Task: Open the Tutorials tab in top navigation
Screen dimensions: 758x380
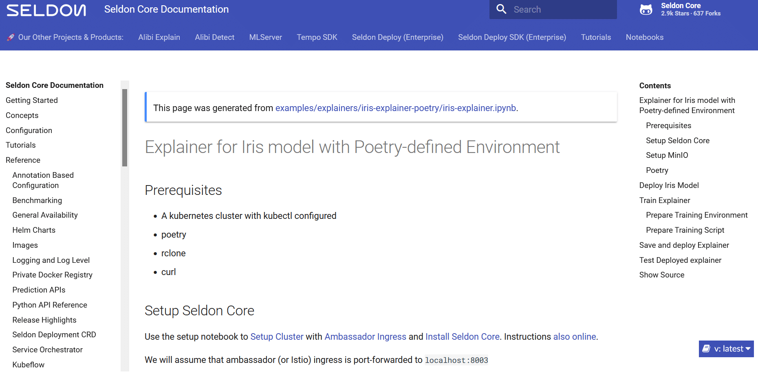Action: 596,37
